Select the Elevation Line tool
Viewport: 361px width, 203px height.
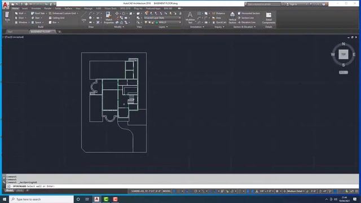(246, 23)
